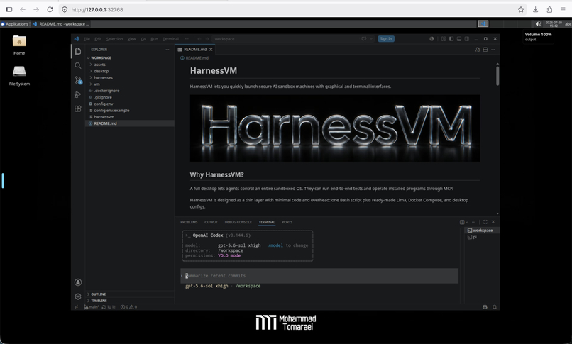The width and height of the screenshot is (572, 344).
Task: Switch to the DEBUG CONSOLE tab
Action: click(238, 222)
